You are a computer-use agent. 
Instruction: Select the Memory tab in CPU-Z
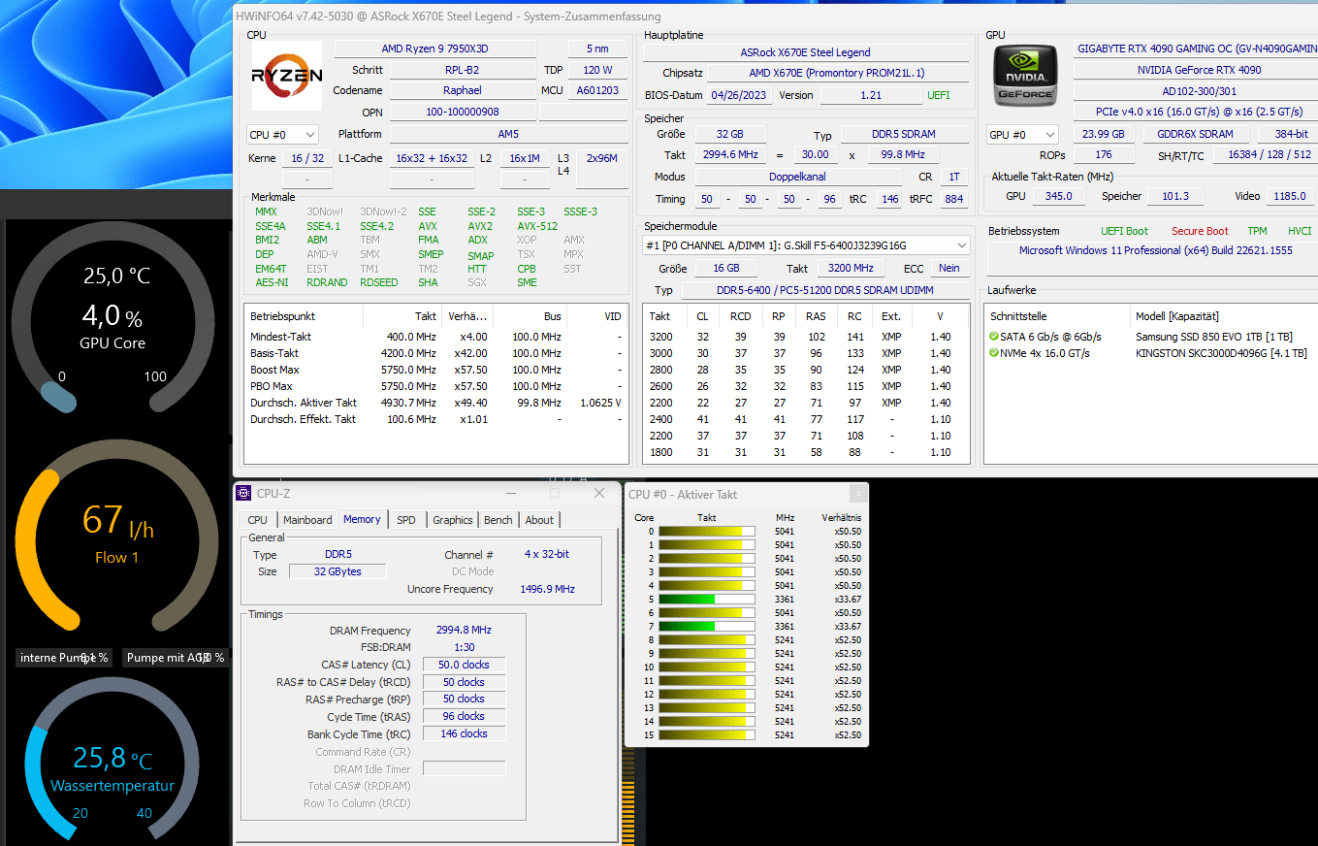coord(362,519)
